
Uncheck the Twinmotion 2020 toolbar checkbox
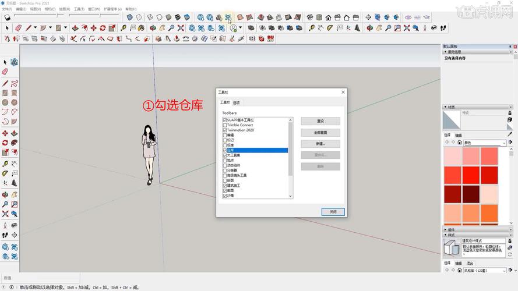click(x=225, y=130)
